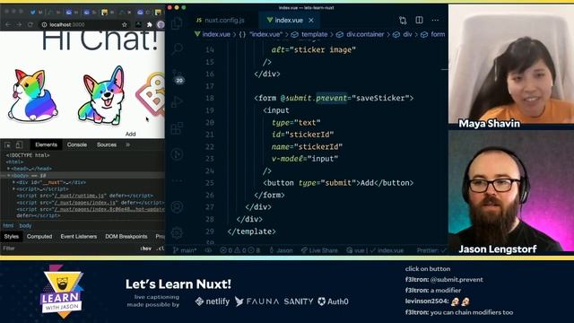Switch to the DevTools Console tab

[x=77, y=144]
